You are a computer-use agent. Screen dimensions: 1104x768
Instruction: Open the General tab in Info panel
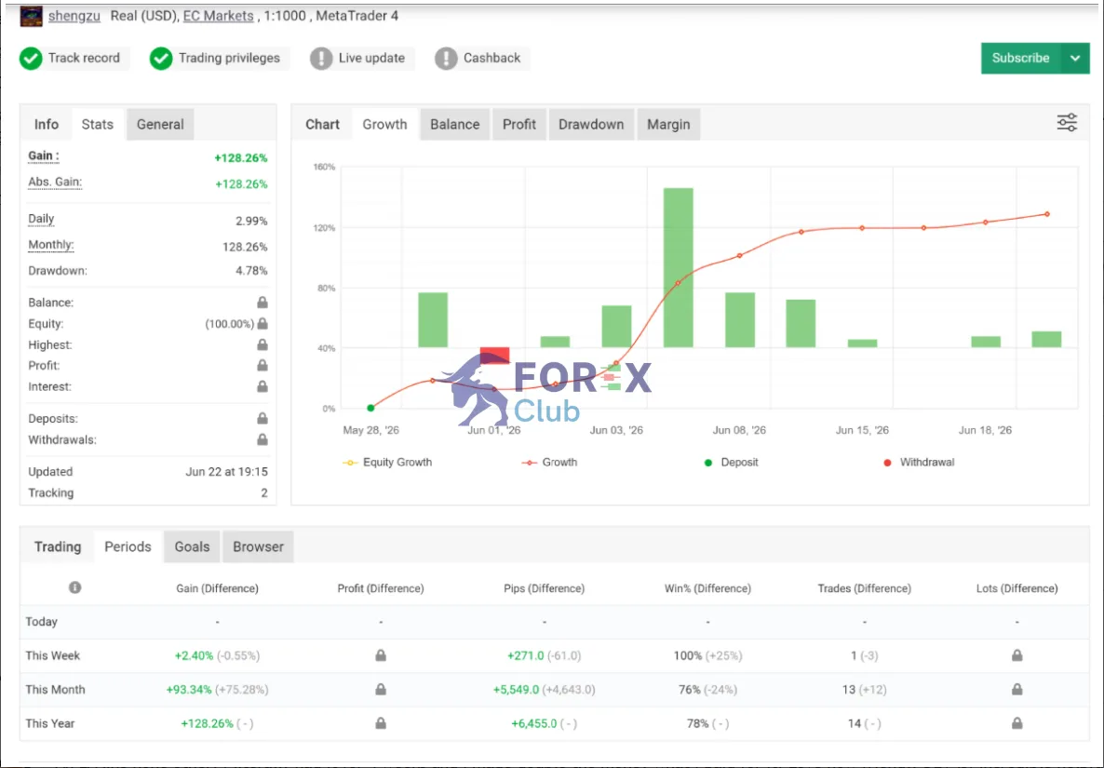coord(160,125)
